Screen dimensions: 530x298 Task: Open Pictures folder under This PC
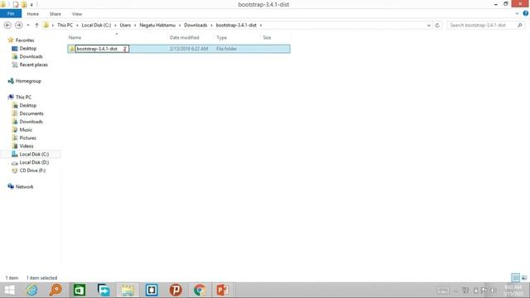[28, 138]
